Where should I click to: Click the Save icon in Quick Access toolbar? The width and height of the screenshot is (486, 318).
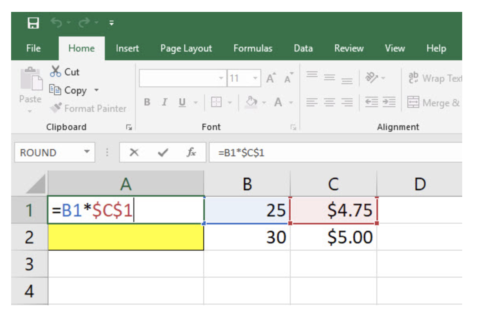pos(33,24)
